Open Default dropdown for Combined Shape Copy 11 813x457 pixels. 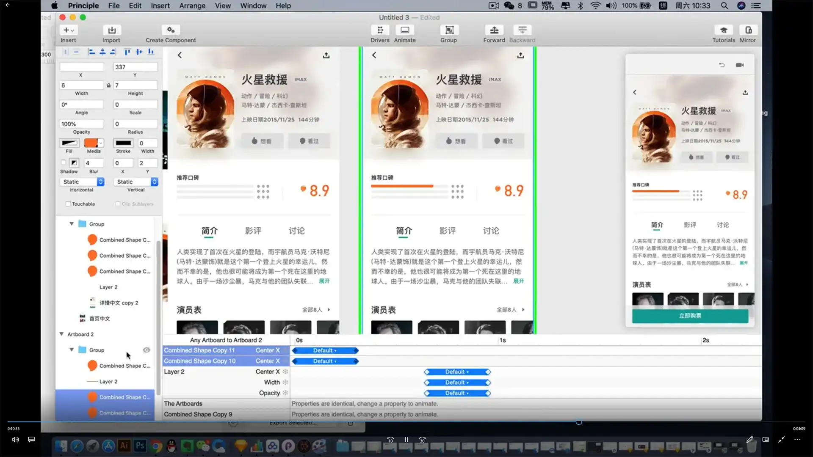325,350
